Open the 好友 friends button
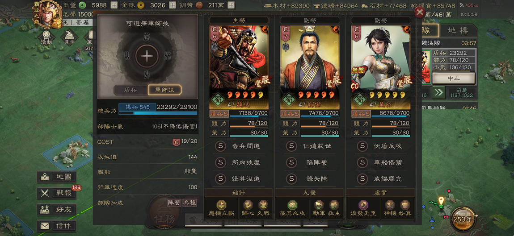514x236 pixels. tap(56, 210)
